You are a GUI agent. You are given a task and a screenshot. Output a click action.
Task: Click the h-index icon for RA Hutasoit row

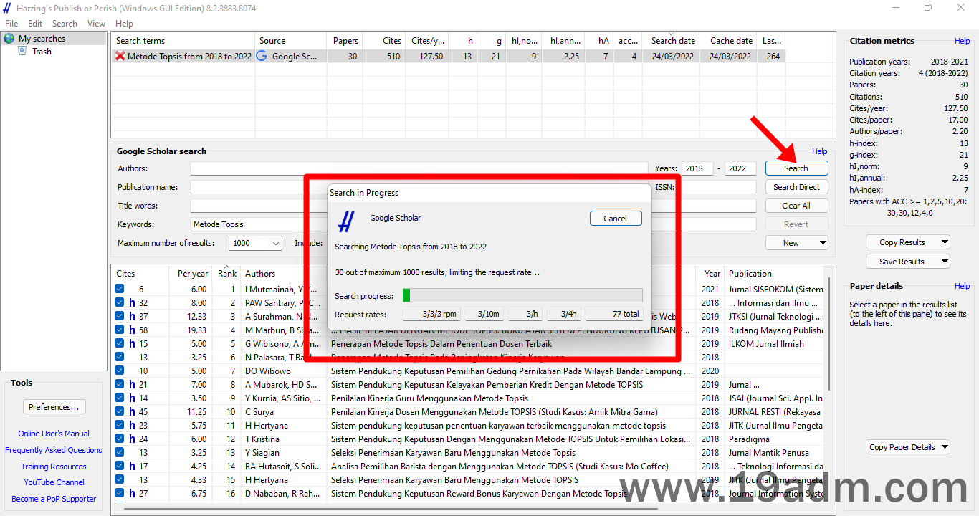pos(132,467)
